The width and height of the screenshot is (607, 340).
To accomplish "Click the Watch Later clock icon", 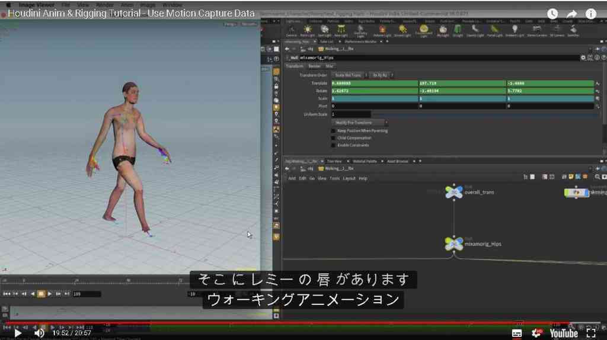I will [552, 14].
